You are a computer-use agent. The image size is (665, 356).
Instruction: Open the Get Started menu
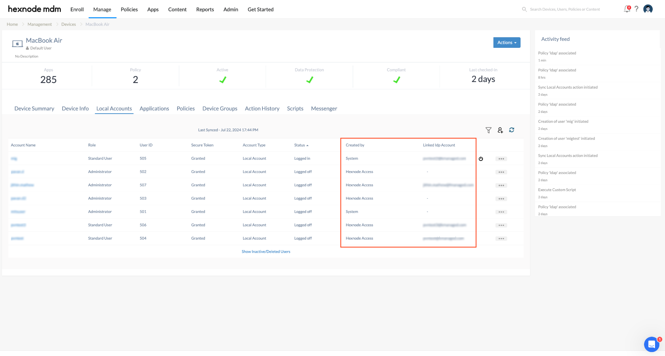(260, 9)
